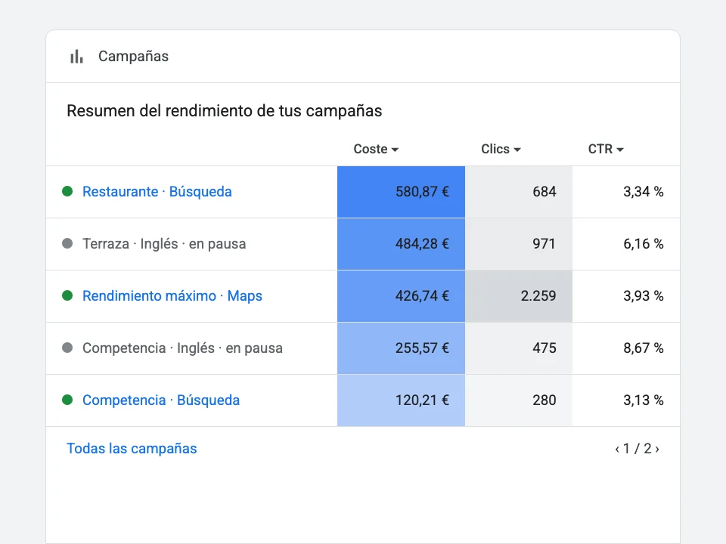726x544 pixels.
Task: Open the CTR column dropdown
Action: [606, 149]
